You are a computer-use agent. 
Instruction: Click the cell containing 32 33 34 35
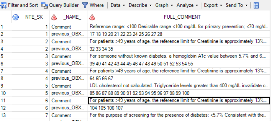(179, 49)
